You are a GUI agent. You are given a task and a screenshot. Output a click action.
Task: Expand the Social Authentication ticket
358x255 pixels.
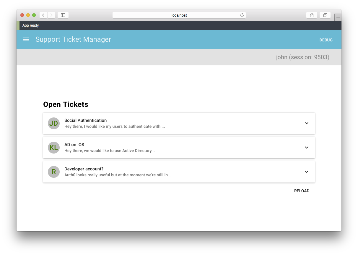(307, 123)
